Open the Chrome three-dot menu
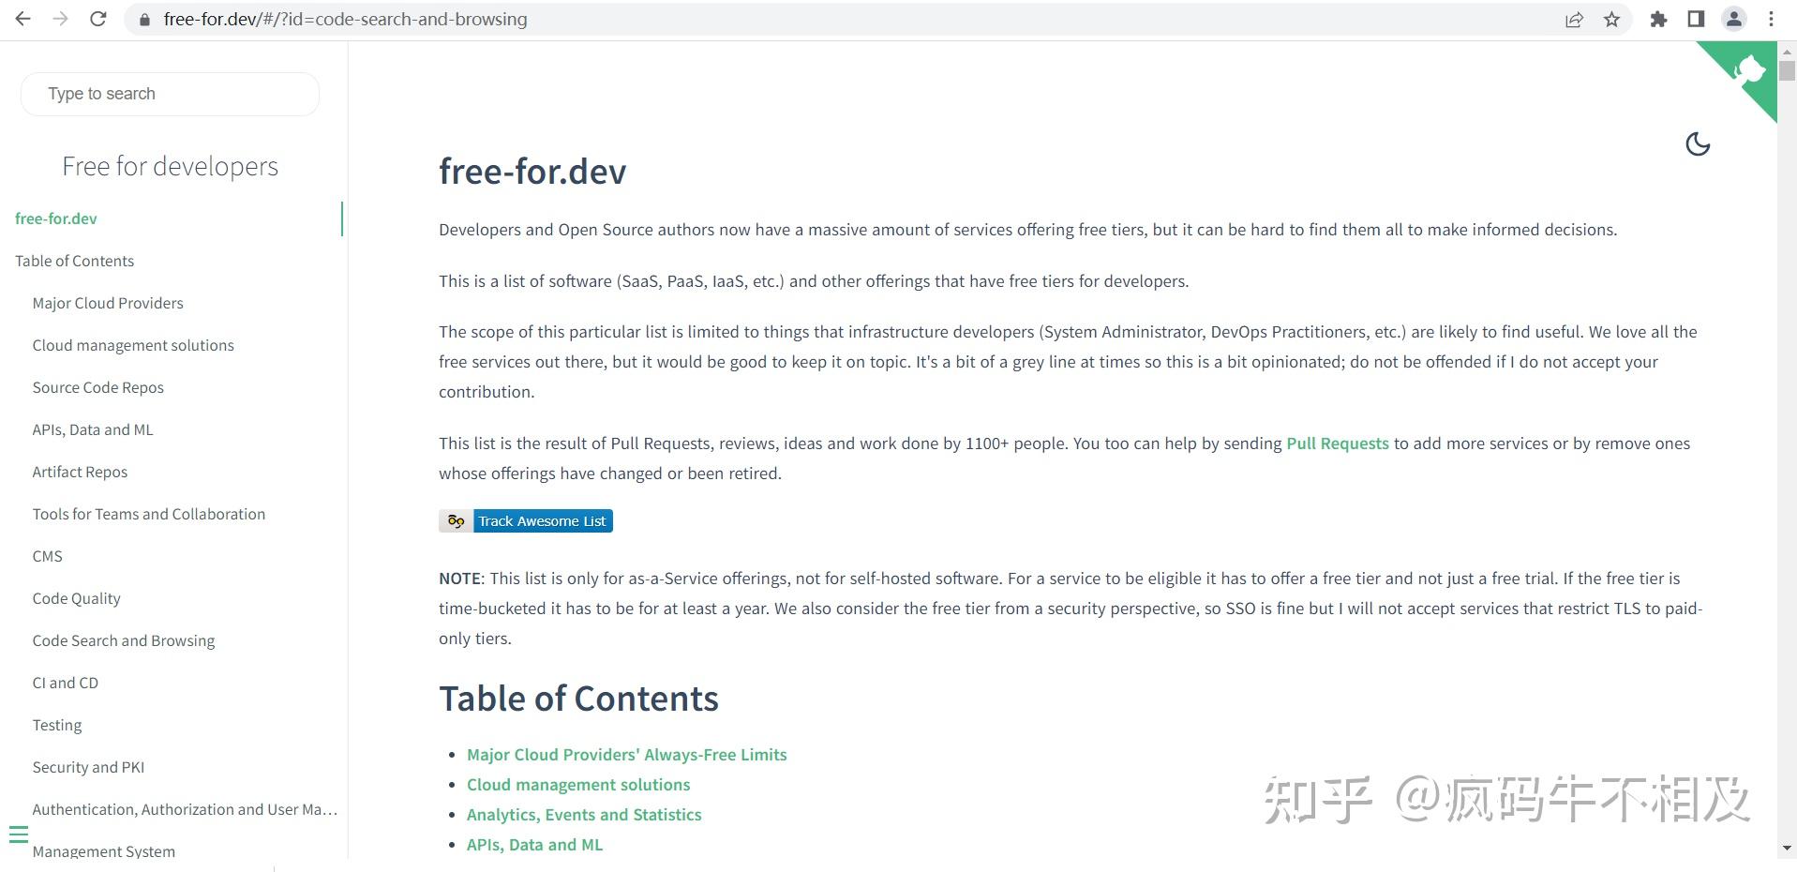1797x872 pixels. pos(1771,19)
